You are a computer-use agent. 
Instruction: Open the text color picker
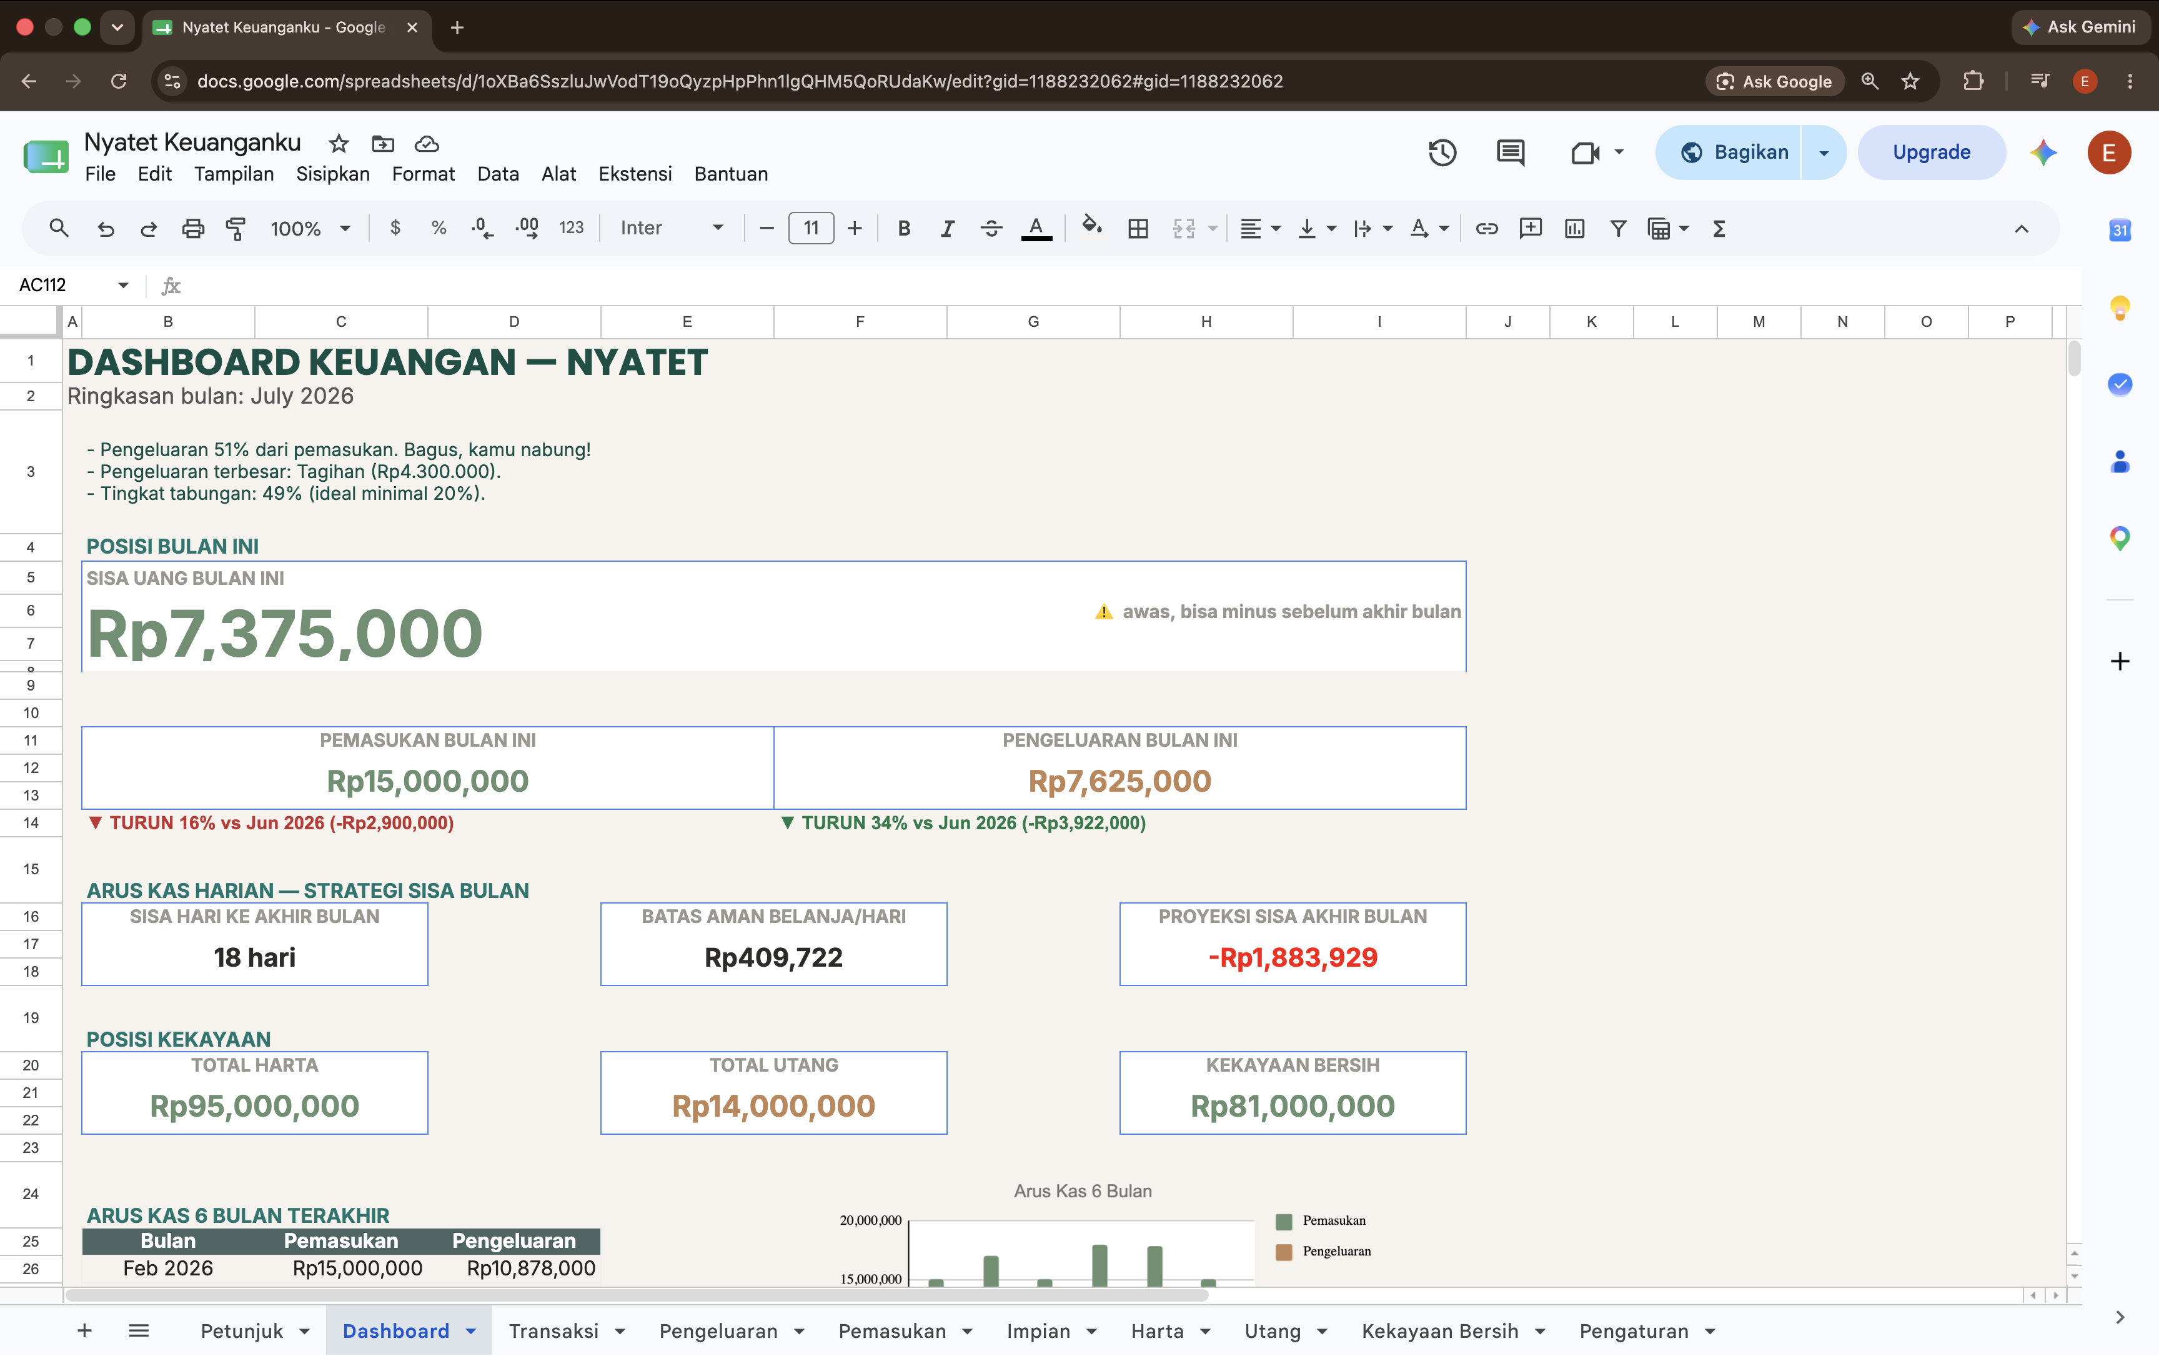point(1036,229)
